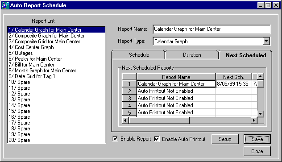Click 'Auto Printout Not Enabled' in row 3
Image resolution: width=282 pixels, height=162 pixels.
point(176,98)
